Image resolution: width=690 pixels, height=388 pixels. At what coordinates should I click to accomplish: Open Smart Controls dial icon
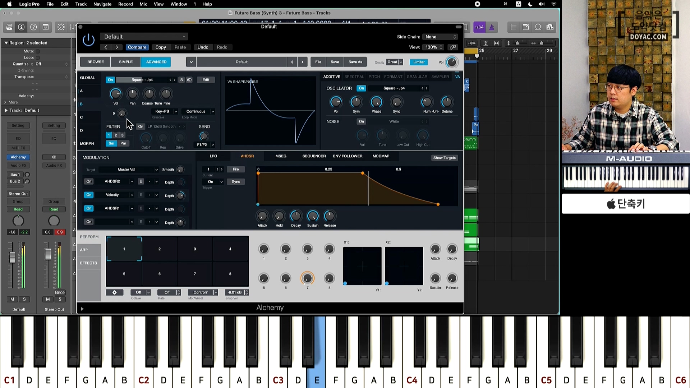click(61, 27)
